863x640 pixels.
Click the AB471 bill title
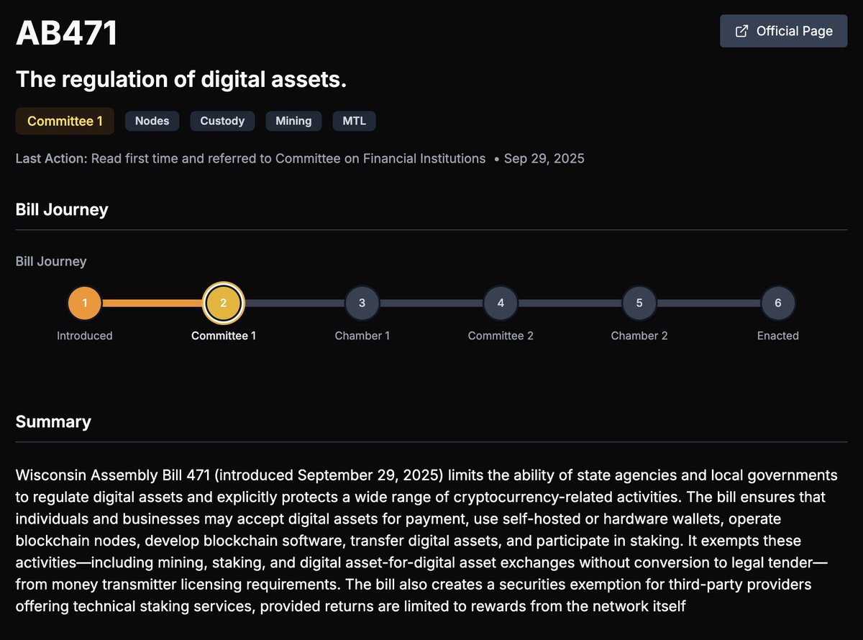click(x=67, y=32)
